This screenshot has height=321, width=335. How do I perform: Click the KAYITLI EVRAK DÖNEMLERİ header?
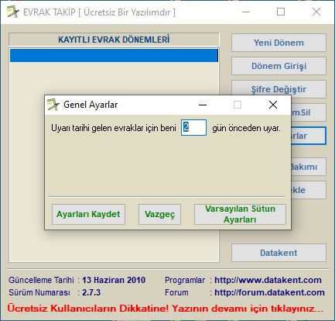(x=114, y=40)
